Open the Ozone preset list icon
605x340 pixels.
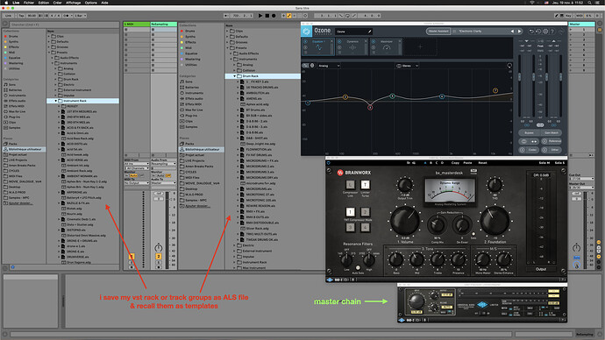[x=454, y=32]
